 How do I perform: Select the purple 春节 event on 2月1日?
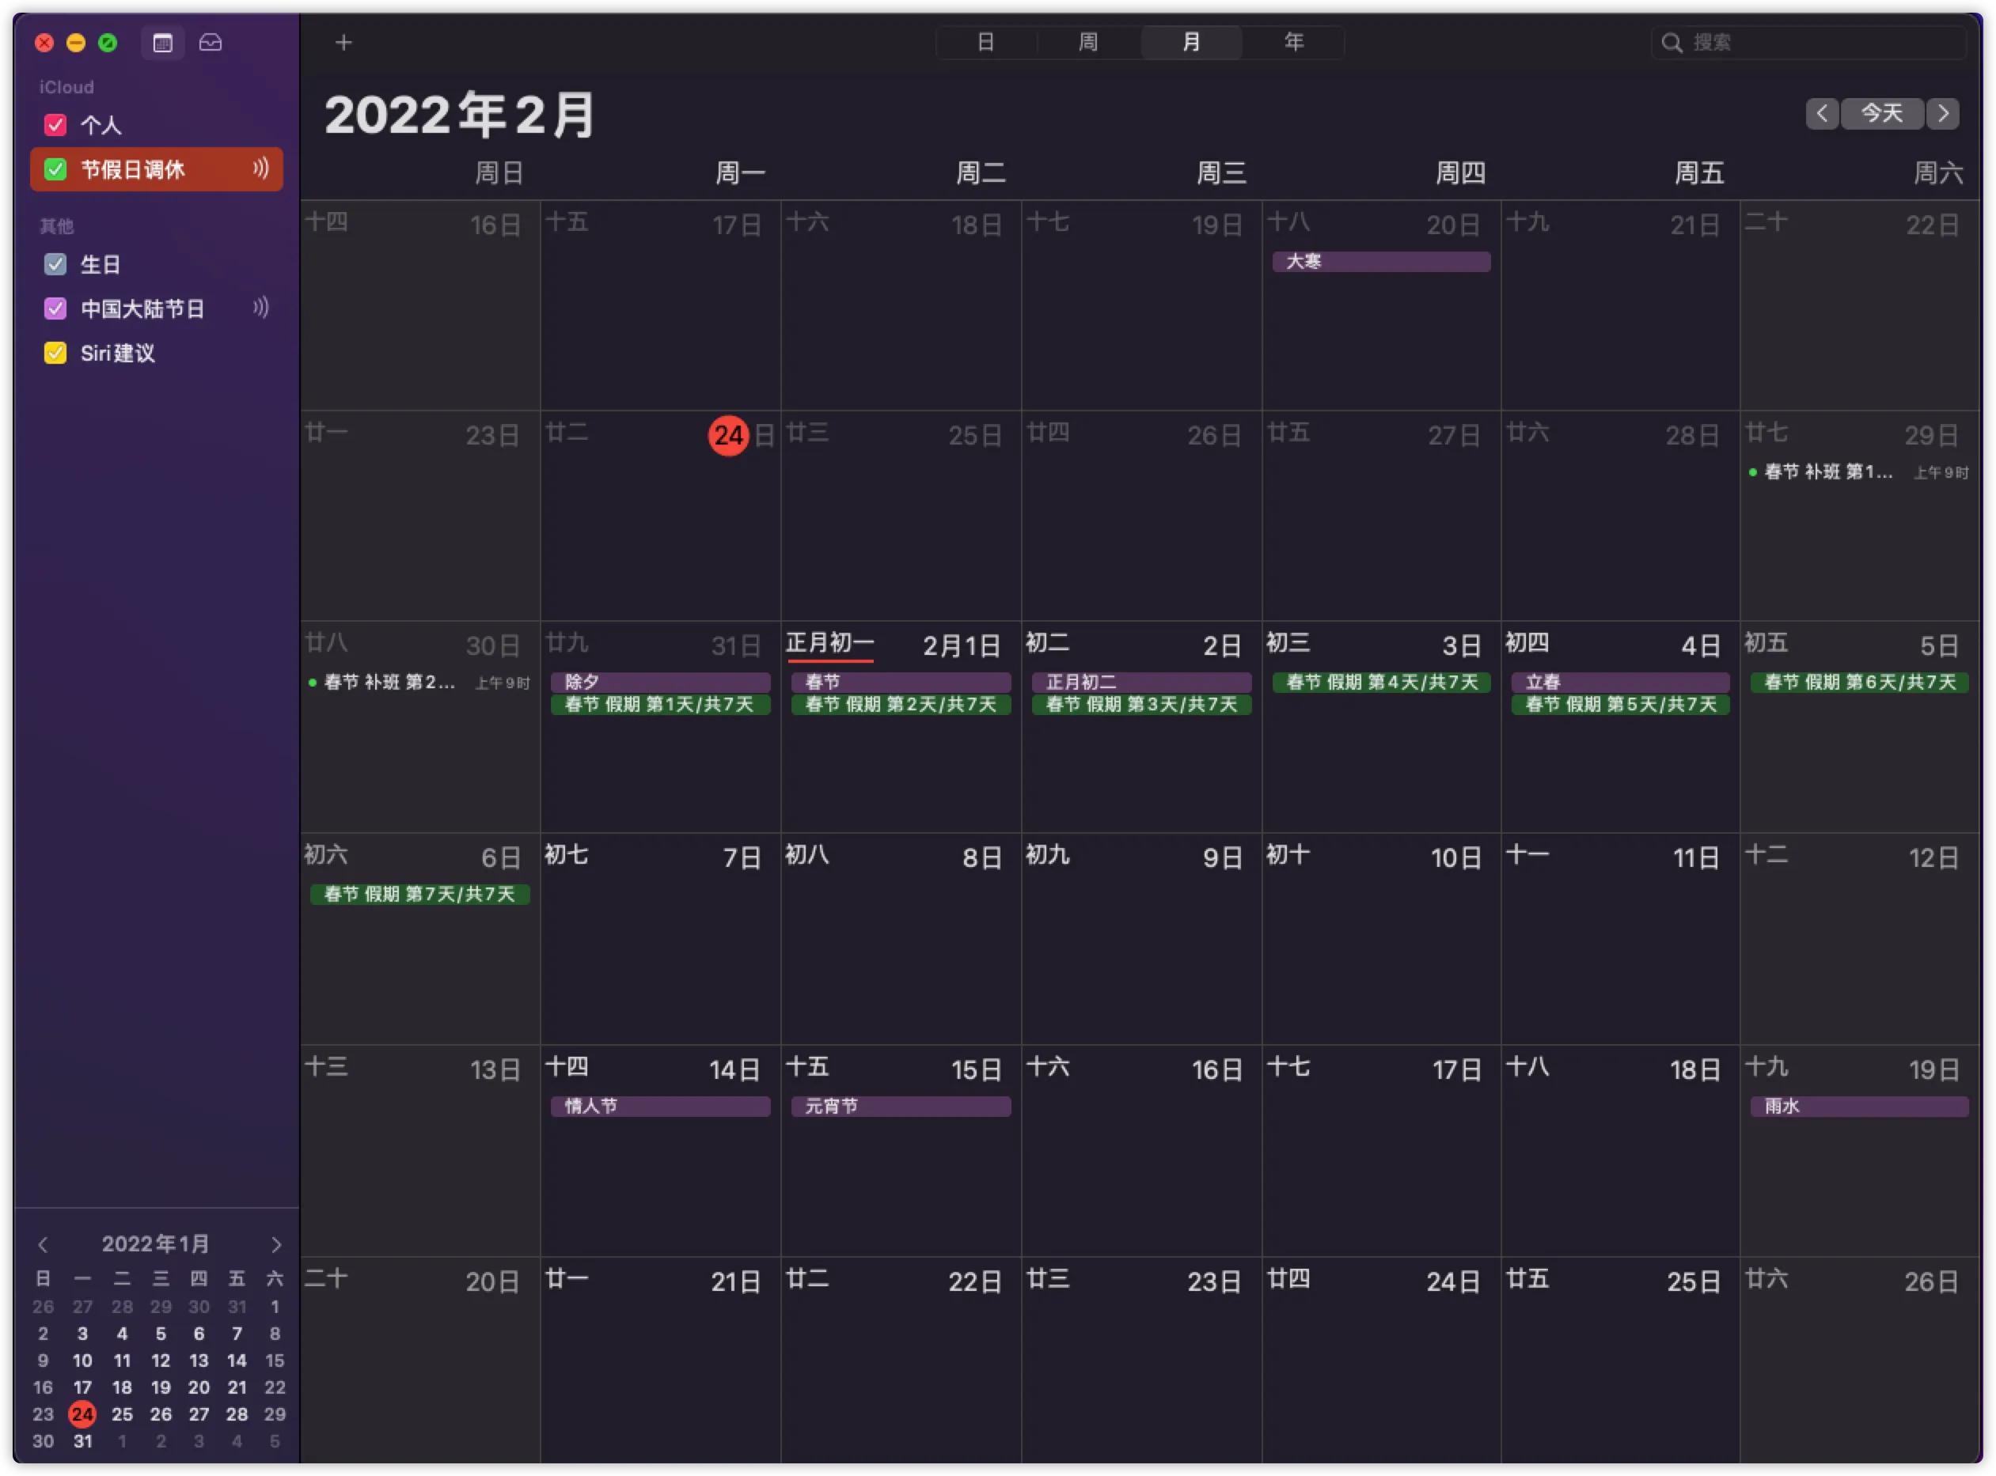click(x=901, y=682)
